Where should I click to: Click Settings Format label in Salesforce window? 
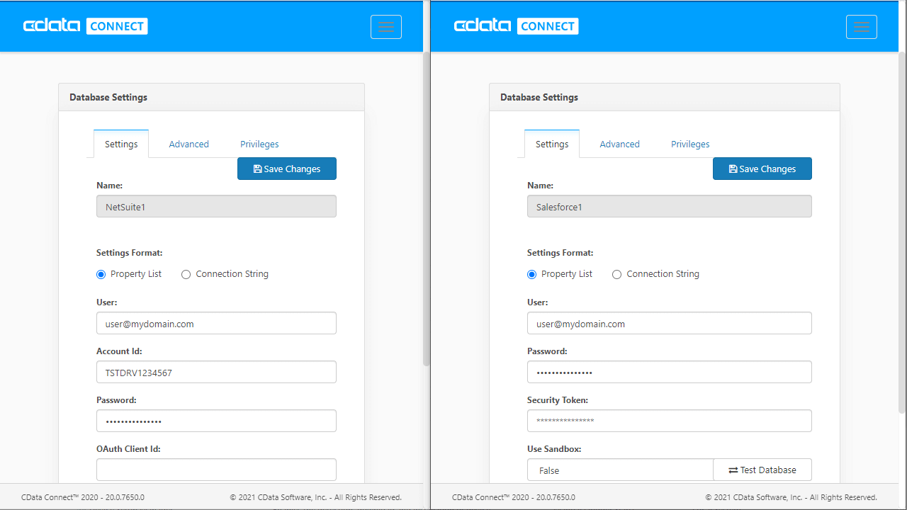[x=560, y=253]
